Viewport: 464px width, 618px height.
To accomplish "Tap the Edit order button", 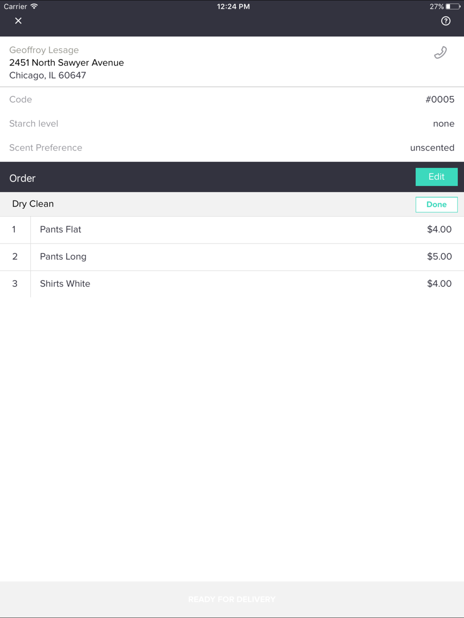I will click(436, 177).
